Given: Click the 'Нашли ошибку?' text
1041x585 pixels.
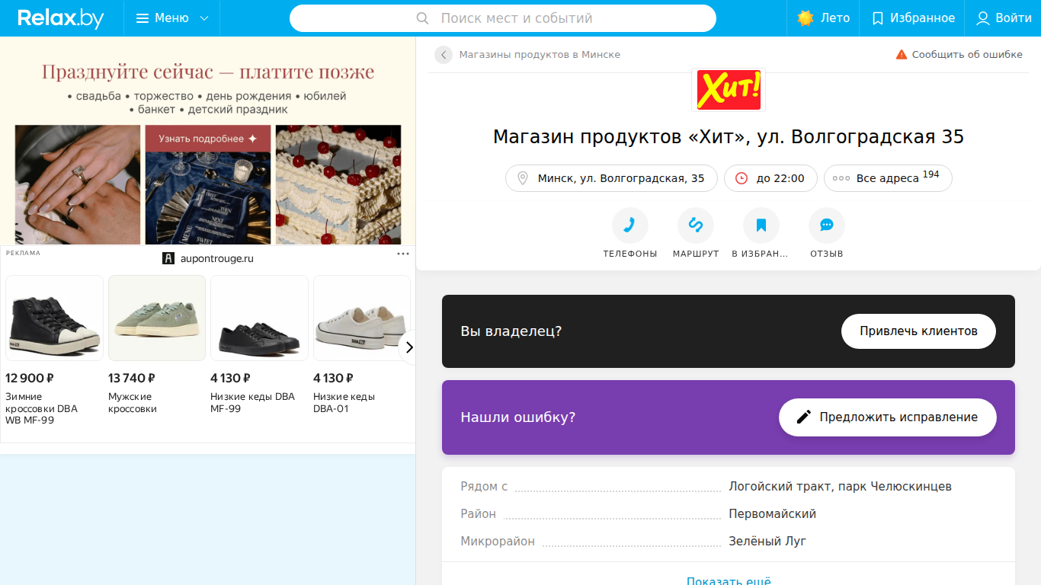Looking at the screenshot, I should pos(518,417).
